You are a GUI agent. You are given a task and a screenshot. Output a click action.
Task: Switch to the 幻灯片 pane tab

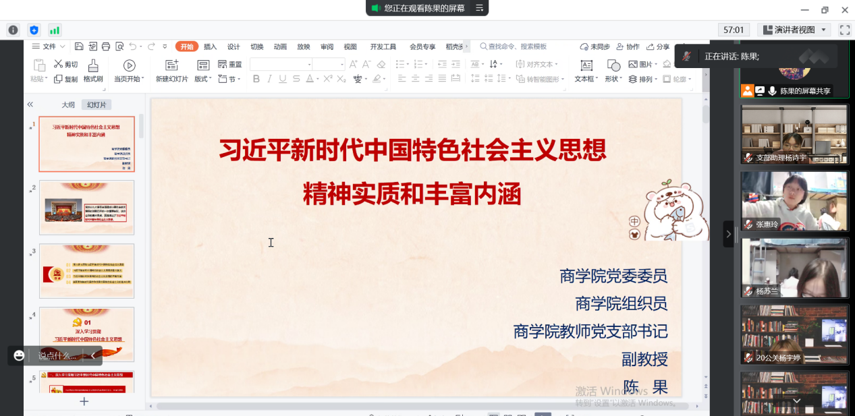(97, 105)
